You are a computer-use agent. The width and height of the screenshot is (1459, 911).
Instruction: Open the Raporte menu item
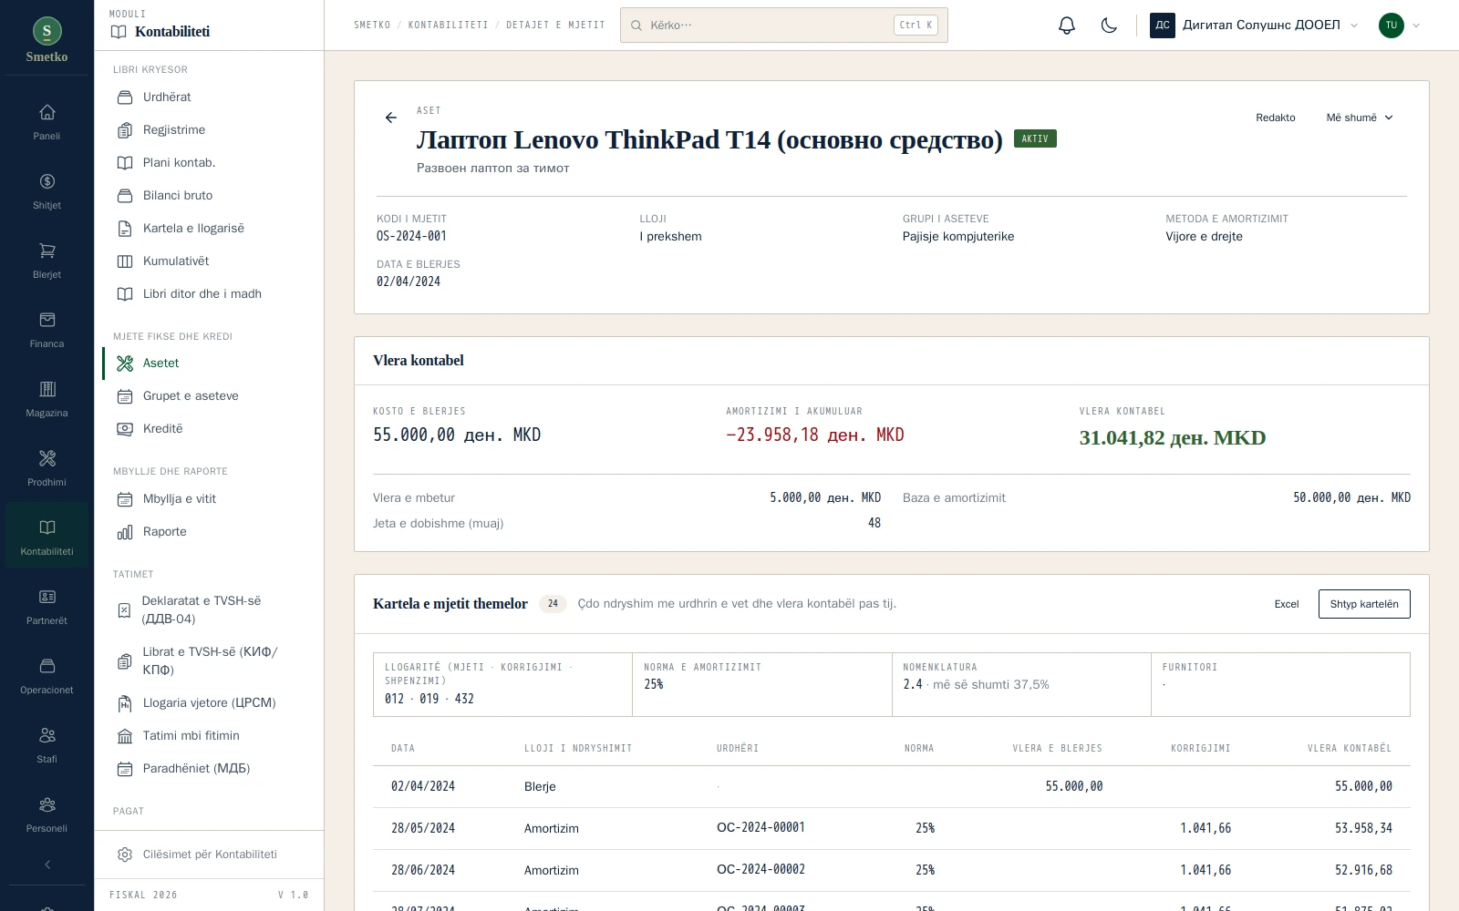[x=209, y=531]
